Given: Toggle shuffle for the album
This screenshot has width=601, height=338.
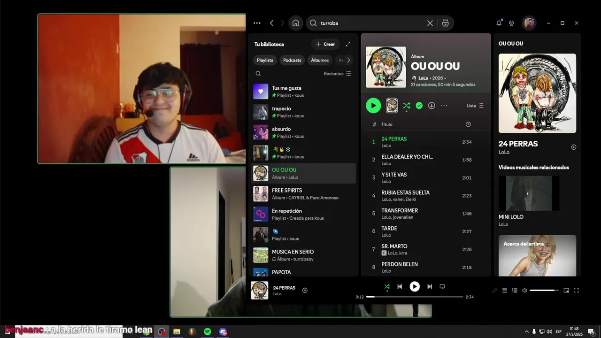Looking at the screenshot, I should [x=407, y=106].
